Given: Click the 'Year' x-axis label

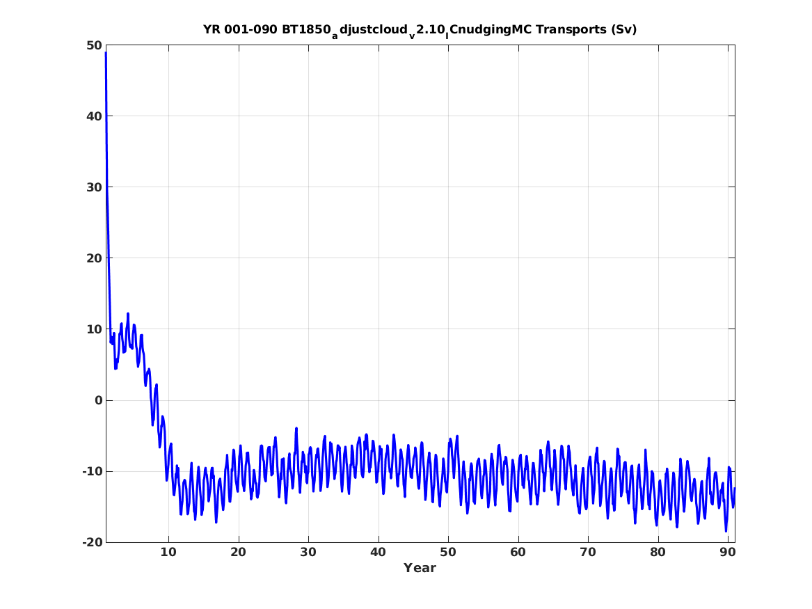Looking at the screenshot, I should (x=420, y=567).
